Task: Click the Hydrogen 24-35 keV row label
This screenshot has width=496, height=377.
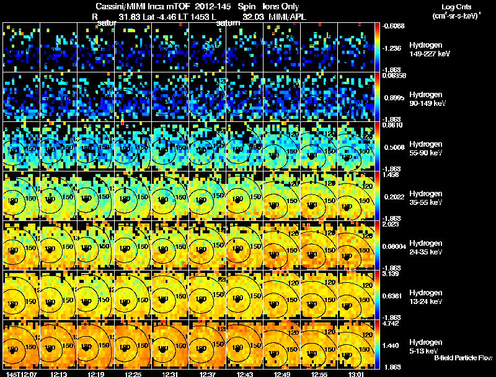Action: pos(426,248)
